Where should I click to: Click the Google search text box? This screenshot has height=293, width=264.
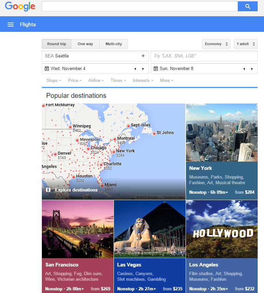(x=140, y=6)
